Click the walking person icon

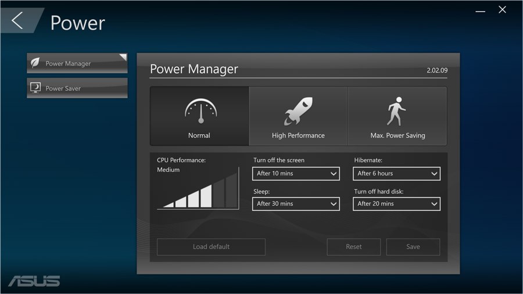coord(396,112)
